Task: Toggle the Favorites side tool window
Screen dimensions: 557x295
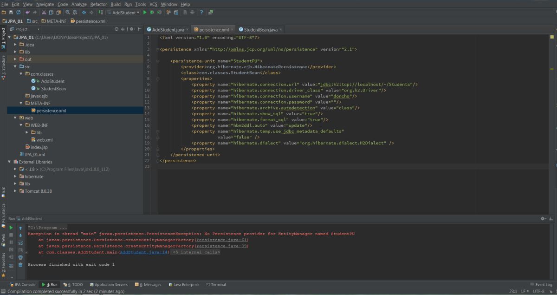Action: pyautogui.click(x=3, y=265)
